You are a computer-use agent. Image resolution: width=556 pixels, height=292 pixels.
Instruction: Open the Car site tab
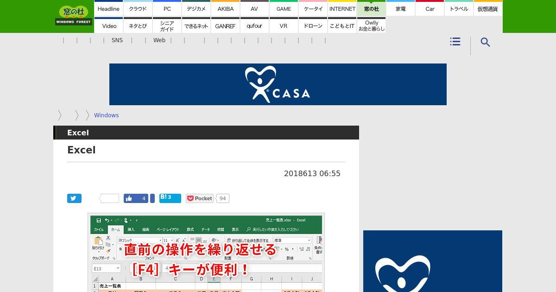430,9
